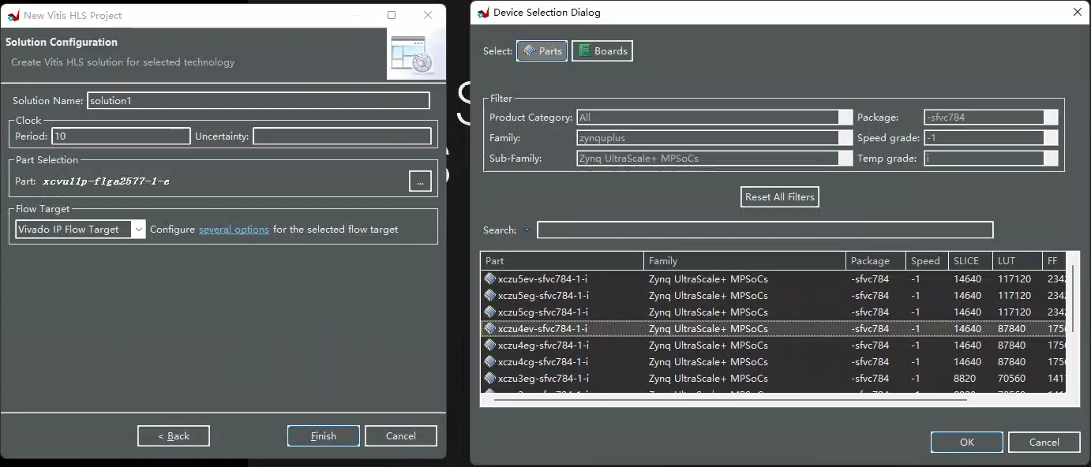Open the Speed grade dropdown

point(991,138)
